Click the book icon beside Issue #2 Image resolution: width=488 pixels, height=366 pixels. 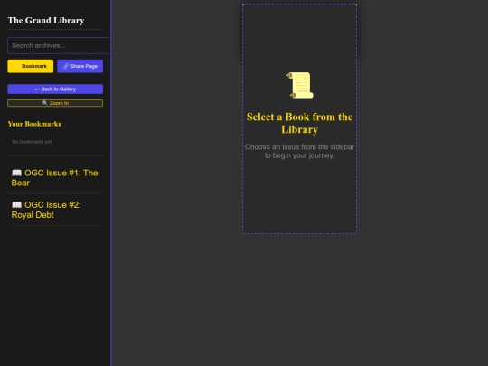pyautogui.click(x=16, y=205)
